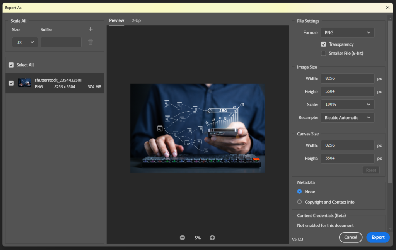Click the Export button
The image size is (396, 250).
[x=378, y=237]
